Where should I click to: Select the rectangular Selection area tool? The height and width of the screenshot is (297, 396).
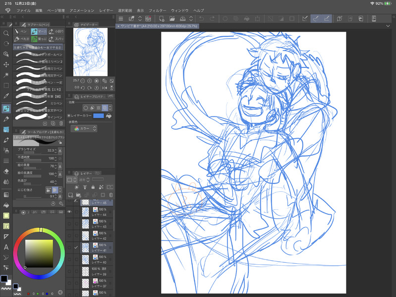[6, 85]
